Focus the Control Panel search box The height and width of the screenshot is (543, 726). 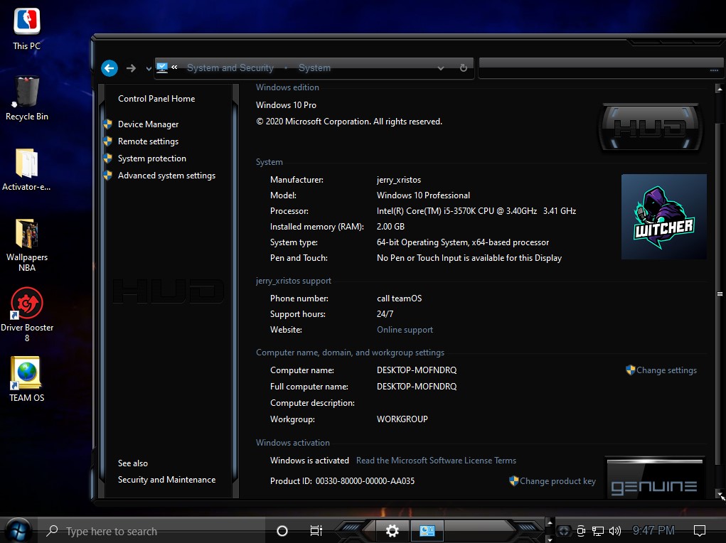coord(601,68)
